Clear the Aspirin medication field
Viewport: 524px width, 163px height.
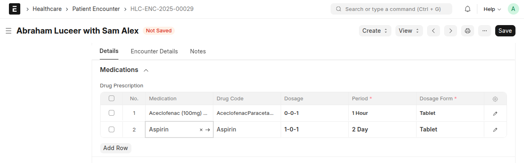tap(201, 130)
